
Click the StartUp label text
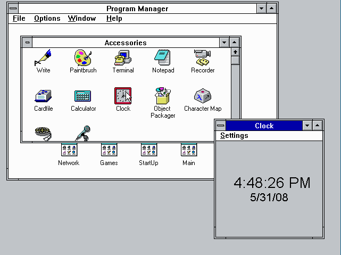[x=148, y=163]
